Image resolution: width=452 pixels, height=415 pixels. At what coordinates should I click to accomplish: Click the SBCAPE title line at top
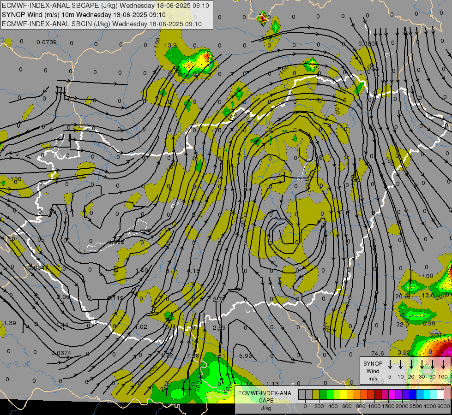click(x=106, y=6)
